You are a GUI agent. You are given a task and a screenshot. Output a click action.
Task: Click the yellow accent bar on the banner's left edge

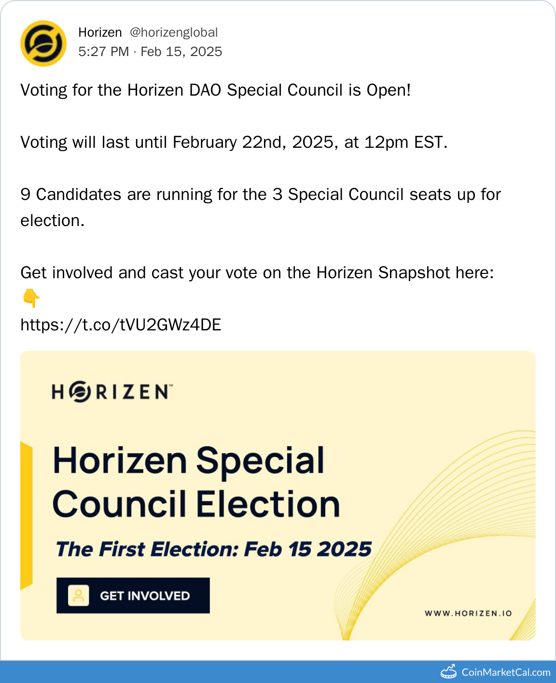pos(26,515)
